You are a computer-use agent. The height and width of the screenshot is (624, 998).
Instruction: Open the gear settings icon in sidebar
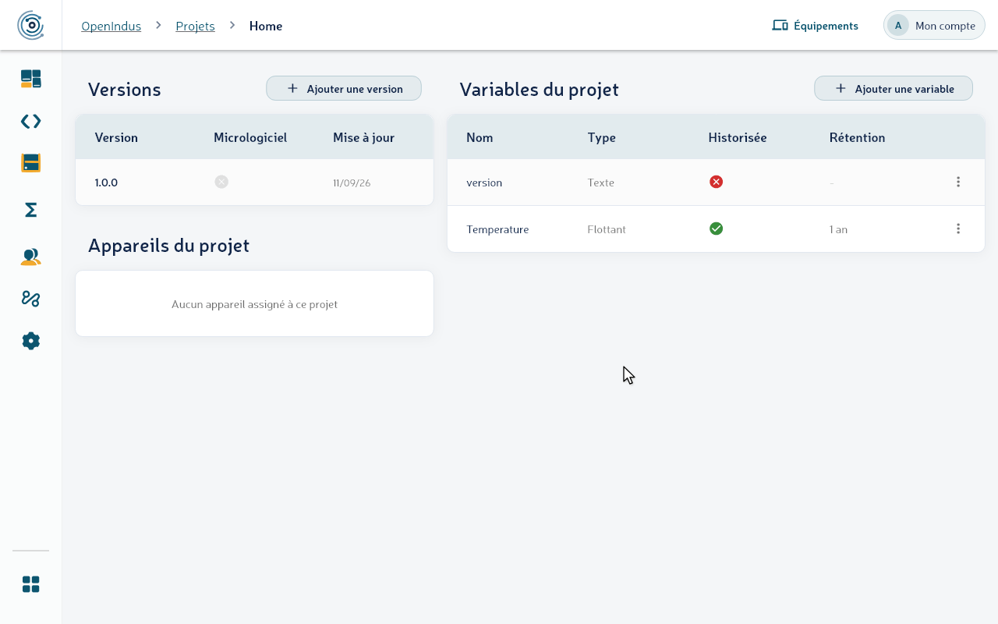pyautogui.click(x=30, y=341)
